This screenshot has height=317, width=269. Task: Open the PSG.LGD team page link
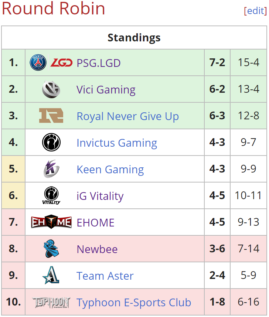99,63
